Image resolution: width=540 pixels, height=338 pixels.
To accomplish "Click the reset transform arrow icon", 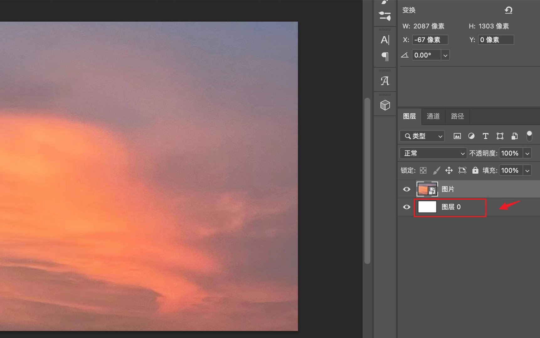I will click(508, 10).
